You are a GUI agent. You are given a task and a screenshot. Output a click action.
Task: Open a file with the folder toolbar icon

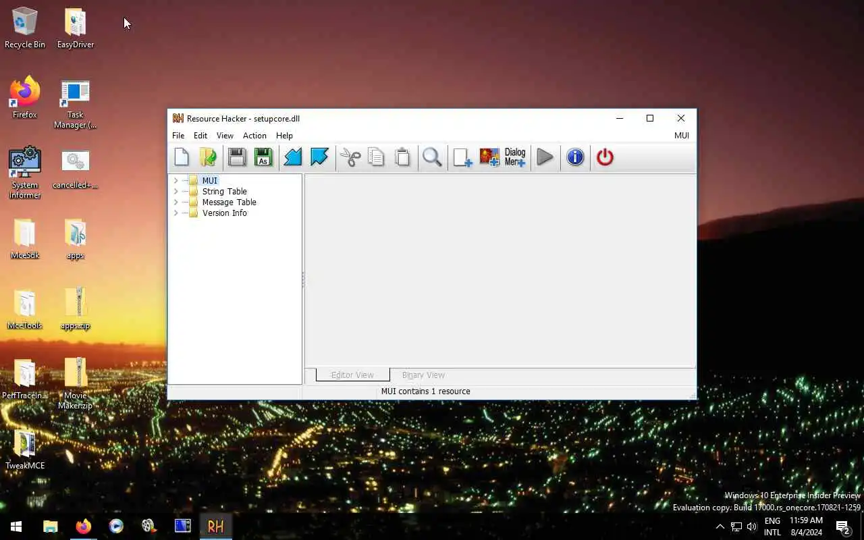[208, 157]
